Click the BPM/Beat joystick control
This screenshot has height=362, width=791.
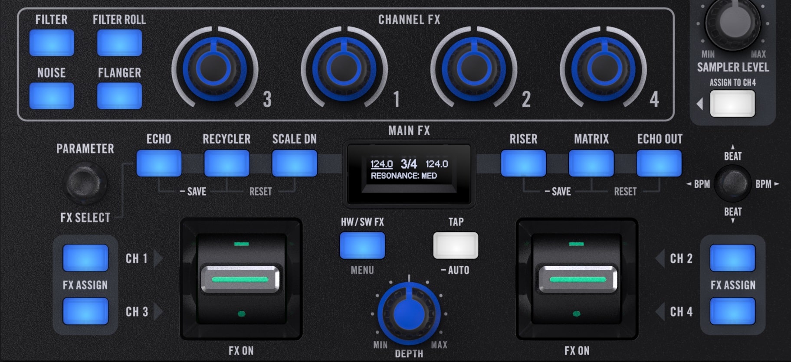[x=732, y=183]
